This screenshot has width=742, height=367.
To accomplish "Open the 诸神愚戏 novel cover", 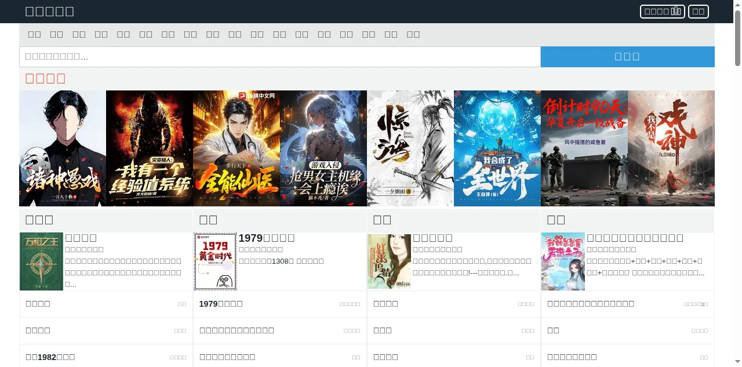I will point(63,148).
